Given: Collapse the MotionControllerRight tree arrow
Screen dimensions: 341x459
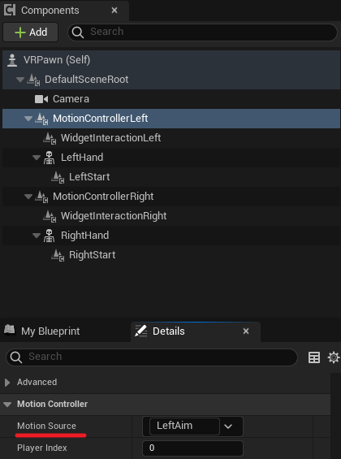Looking at the screenshot, I should point(28,197).
